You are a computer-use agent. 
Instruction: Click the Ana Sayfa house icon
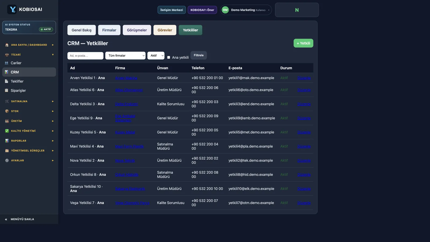(x=7, y=45)
